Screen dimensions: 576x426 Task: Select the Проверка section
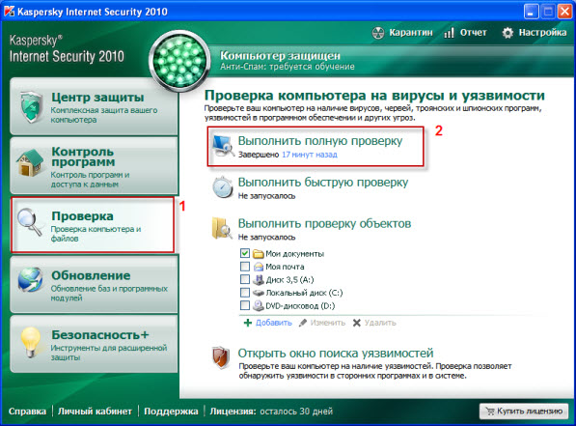pyautogui.click(x=93, y=225)
